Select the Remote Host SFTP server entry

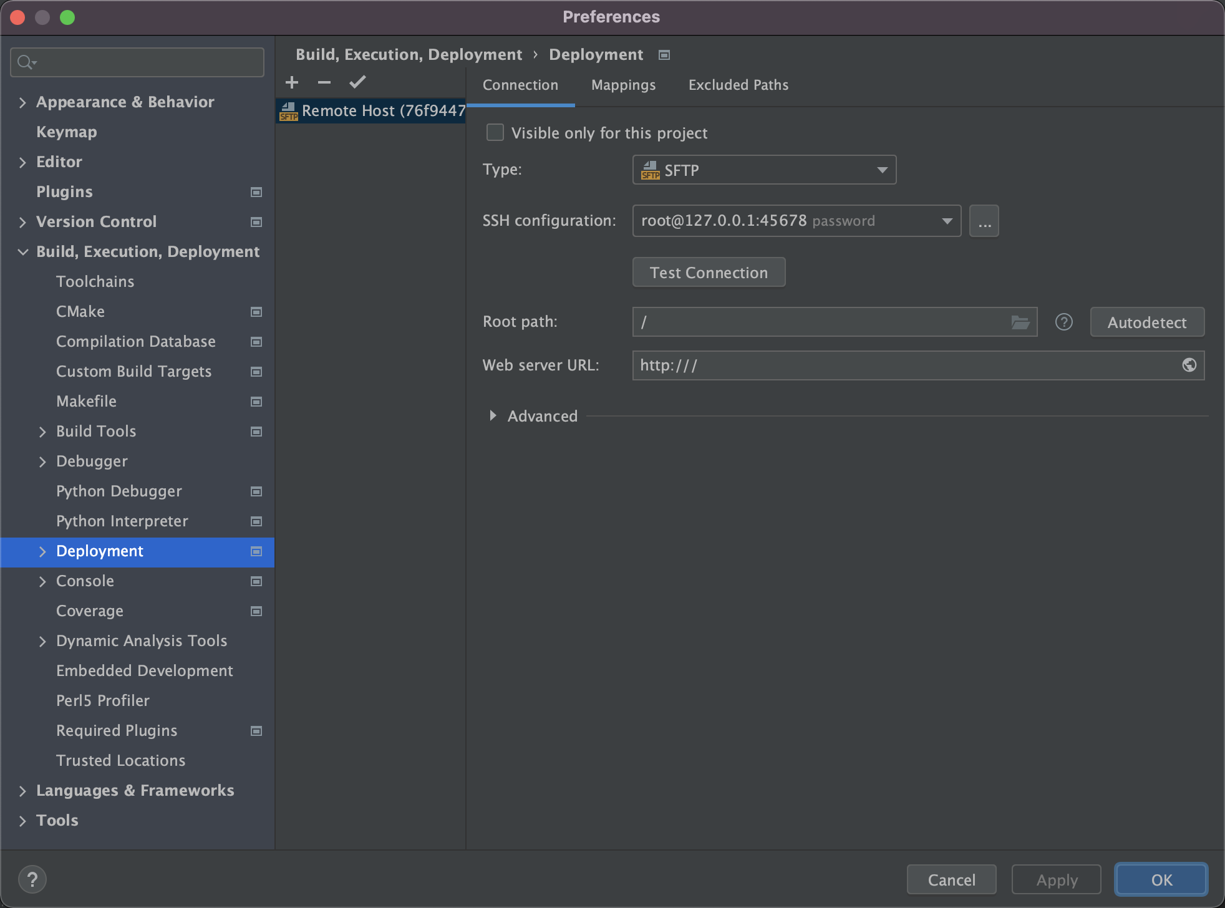(372, 111)
